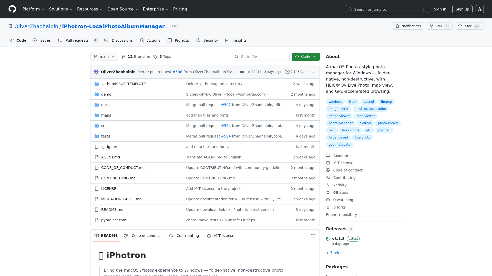Switch to the Pull requests tab

click(x=77, y=40)
